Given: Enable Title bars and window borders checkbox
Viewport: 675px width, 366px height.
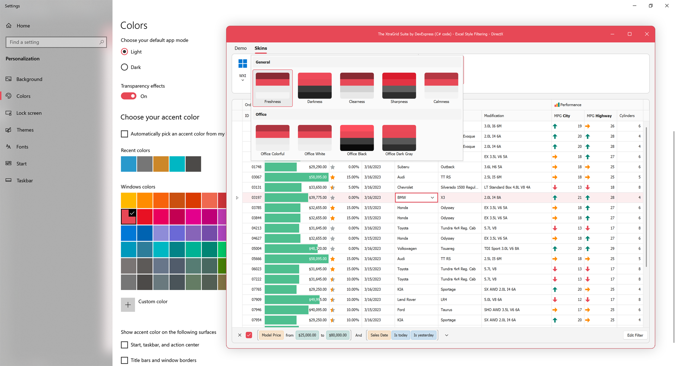Looking at the screenshot, I should coord(124,360).
